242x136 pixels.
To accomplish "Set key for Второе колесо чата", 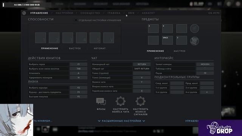I will click(142, 87).
